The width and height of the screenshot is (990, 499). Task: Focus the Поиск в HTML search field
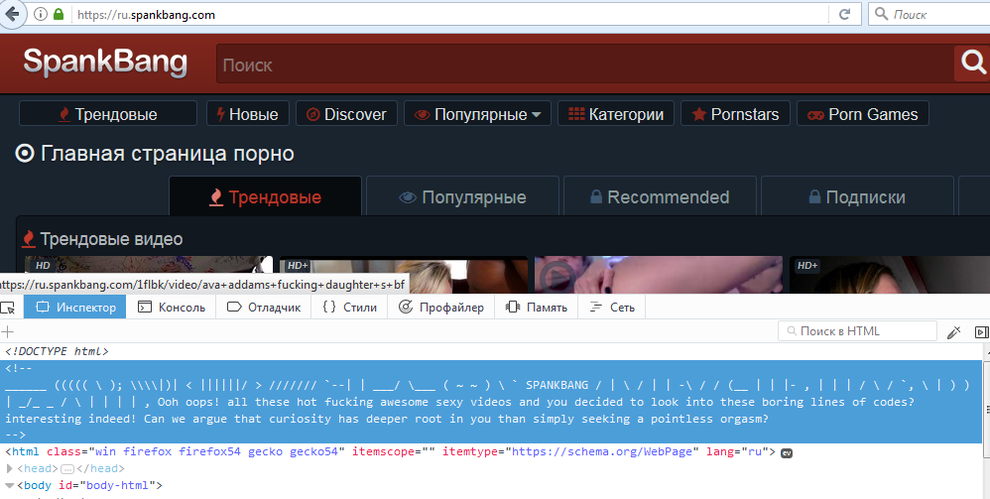point(857,331)
